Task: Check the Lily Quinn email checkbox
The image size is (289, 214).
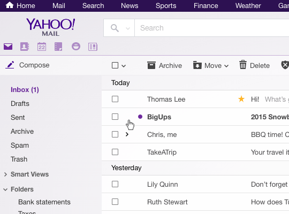Action: (115, 184)
